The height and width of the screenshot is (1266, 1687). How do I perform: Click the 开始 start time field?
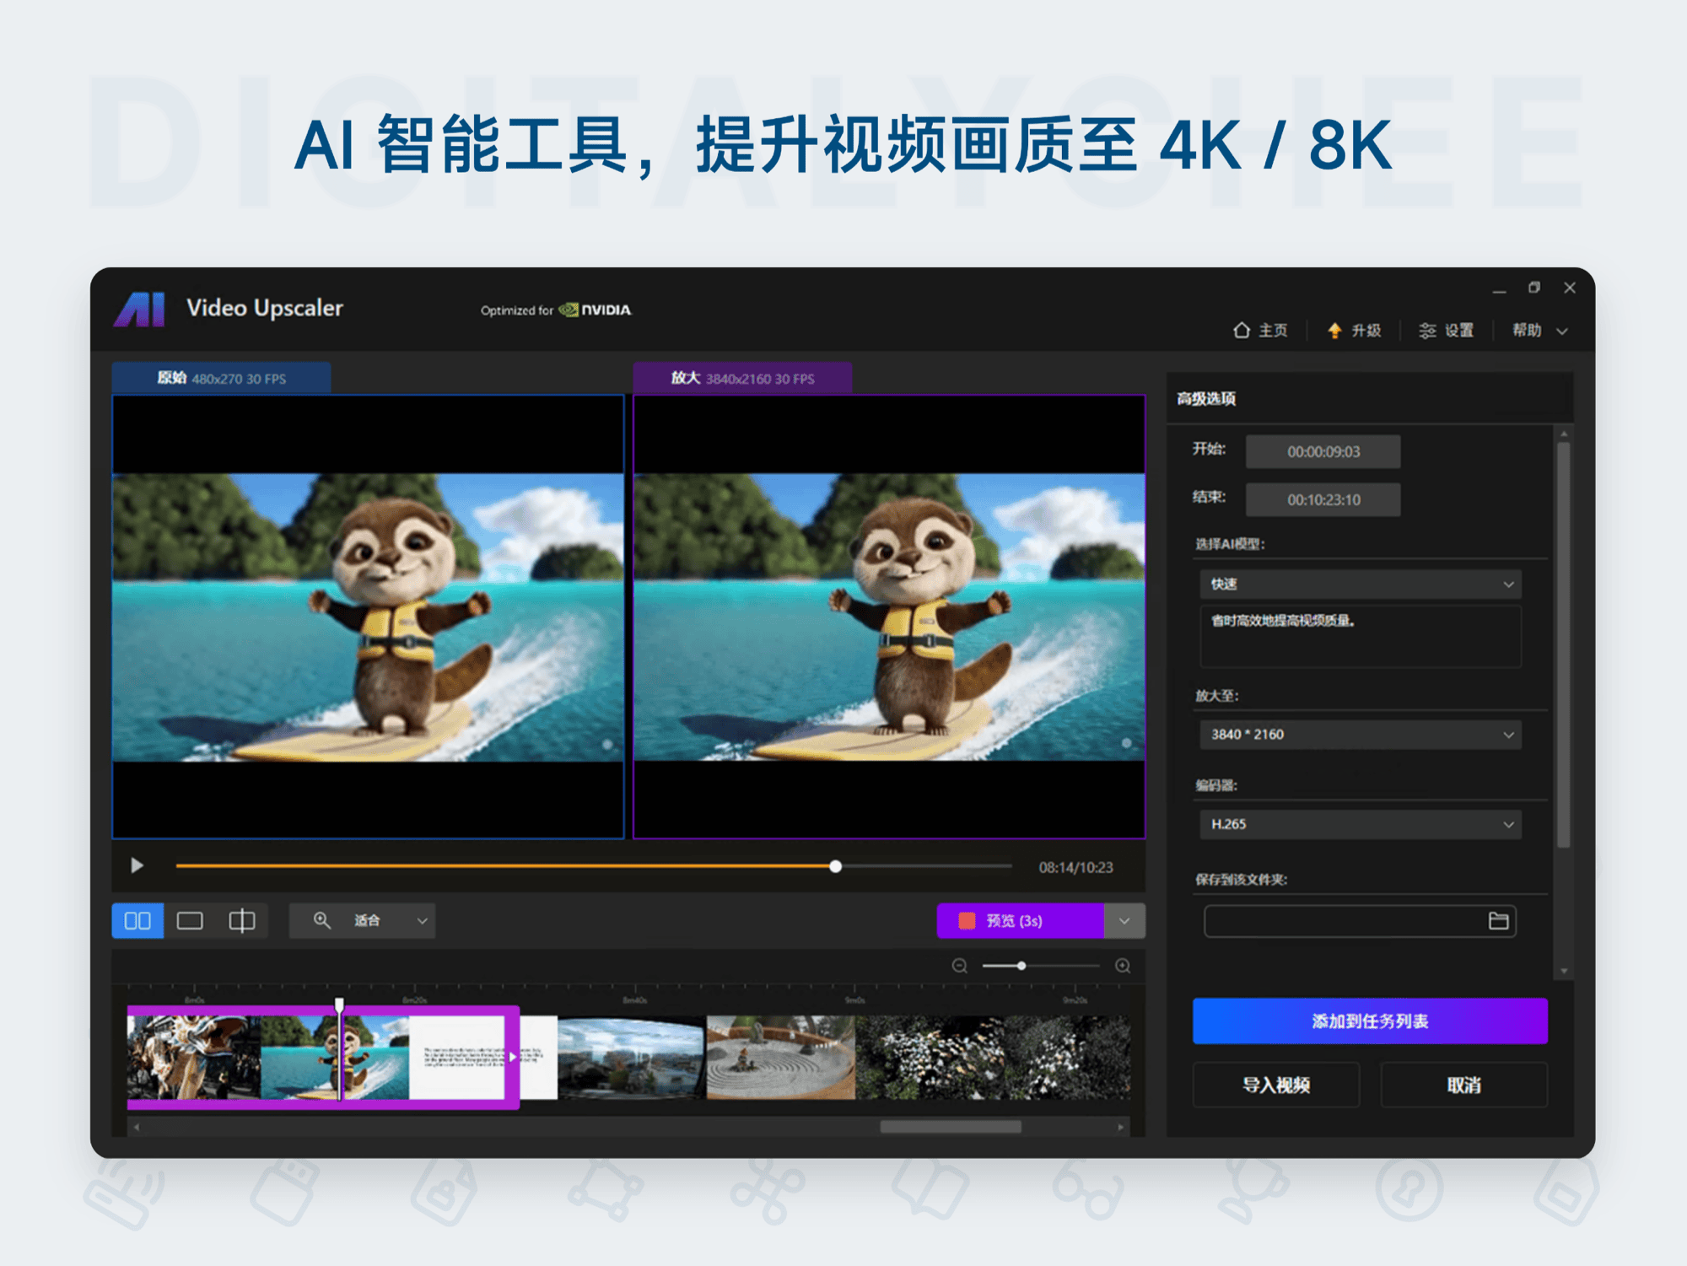click(1323, 451)
